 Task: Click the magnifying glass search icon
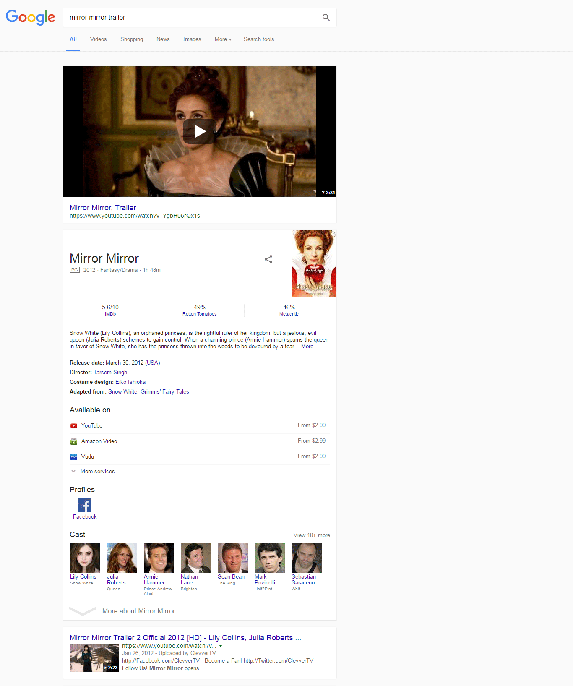pyautogui.click(x=326, y=18)
